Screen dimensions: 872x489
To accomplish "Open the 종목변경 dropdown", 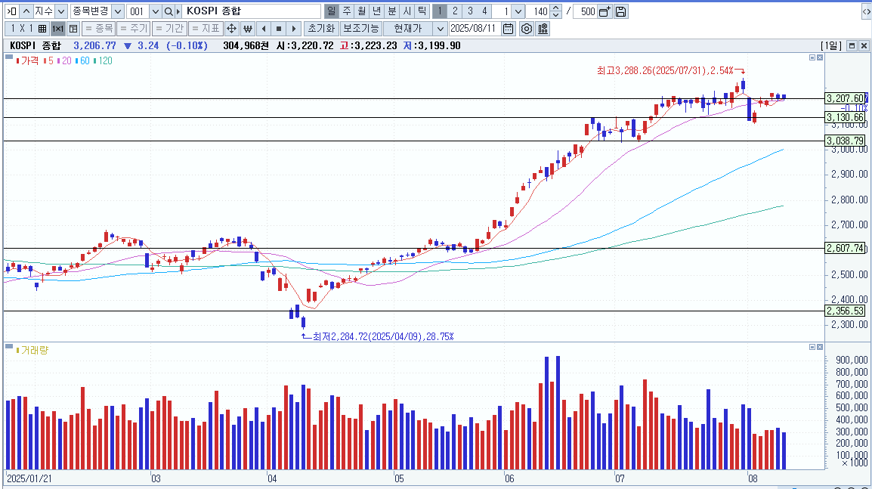I will coord(117,11).
